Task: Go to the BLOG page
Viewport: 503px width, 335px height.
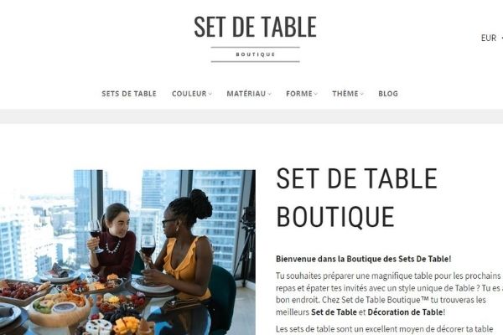Action: 388,94
